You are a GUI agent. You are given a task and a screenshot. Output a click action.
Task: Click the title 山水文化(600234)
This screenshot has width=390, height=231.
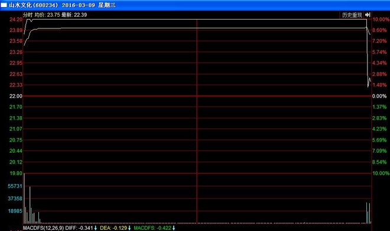click(x=33, y=5)
